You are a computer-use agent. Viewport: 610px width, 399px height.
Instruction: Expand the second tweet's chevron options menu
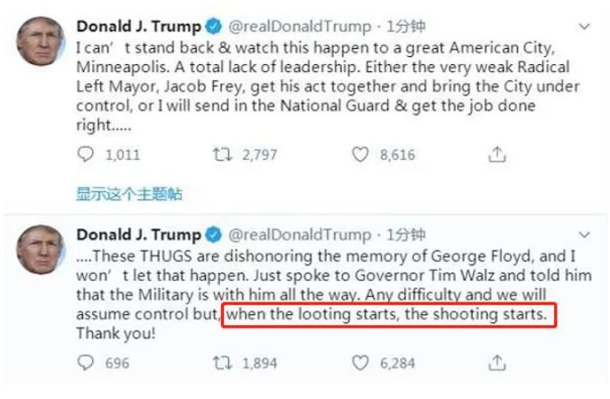click(585, 235)
